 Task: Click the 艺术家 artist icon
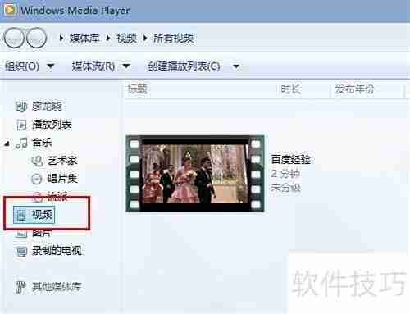coord(38,161)
